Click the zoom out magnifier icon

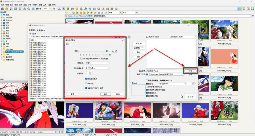pos(29,9)
